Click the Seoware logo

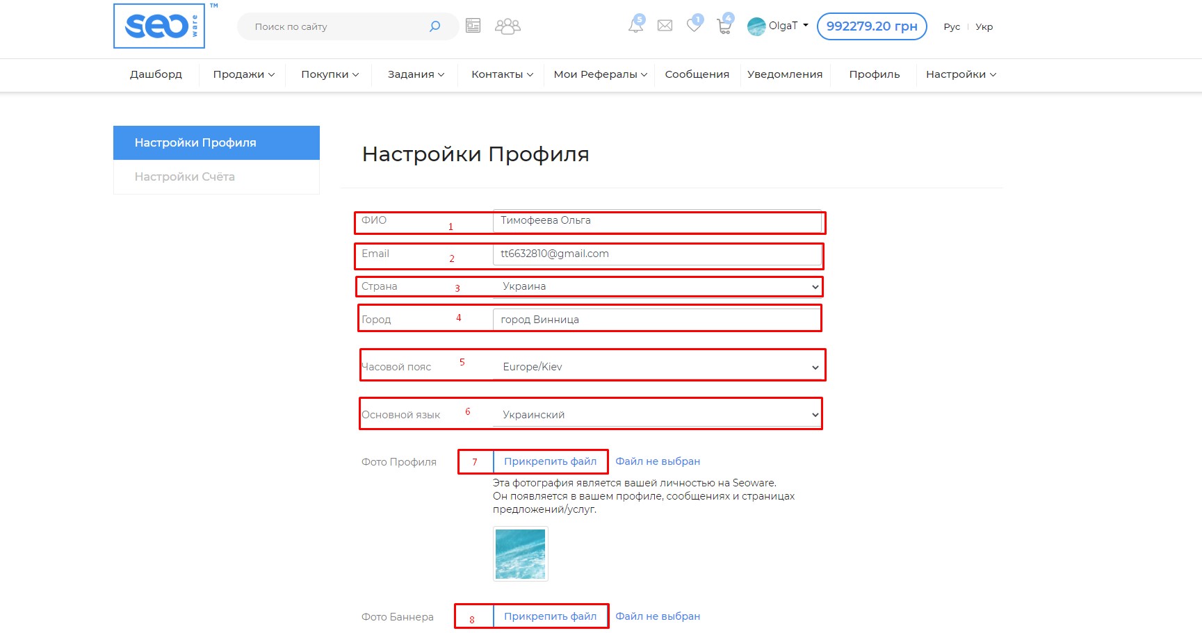pos(159,26)
